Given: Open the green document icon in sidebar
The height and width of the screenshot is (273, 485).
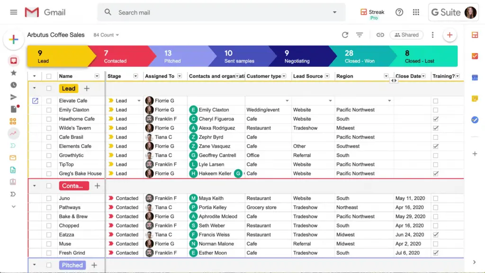Looking at the screenshot, I should click(13, 170).
